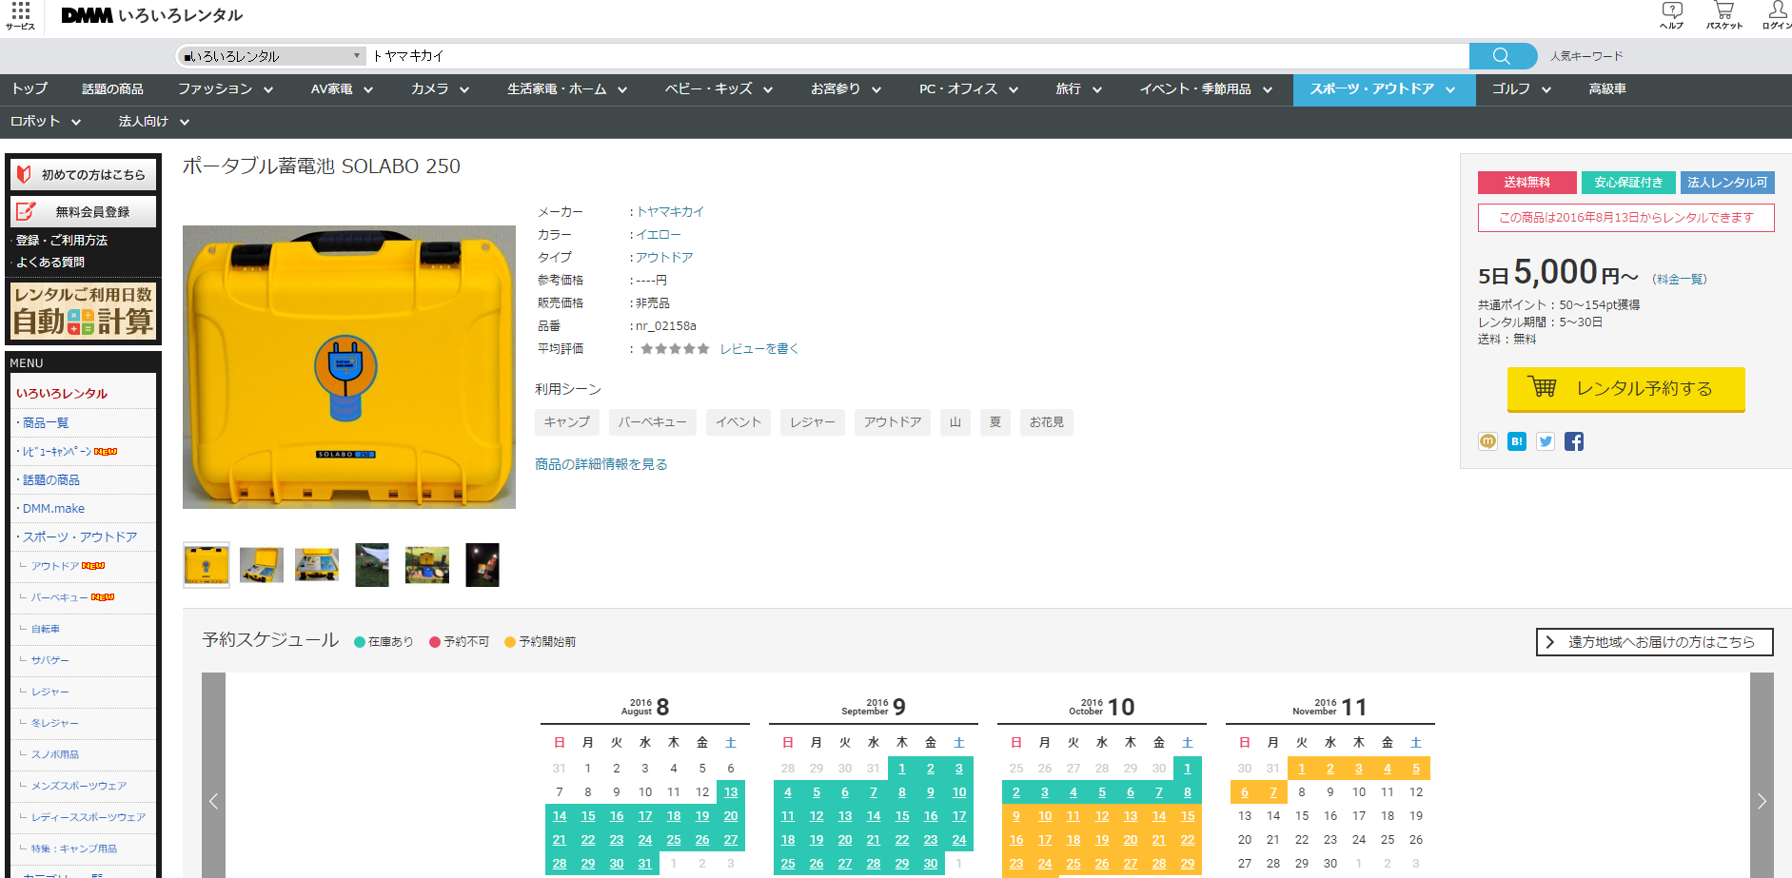Screen dimensions: 1792x878
Task: Open 商品一覧 sidebar link
Action: (x=46, y=423)
